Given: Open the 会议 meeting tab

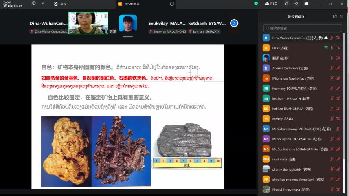Looking at the screenshot, I should pos(60,4).
